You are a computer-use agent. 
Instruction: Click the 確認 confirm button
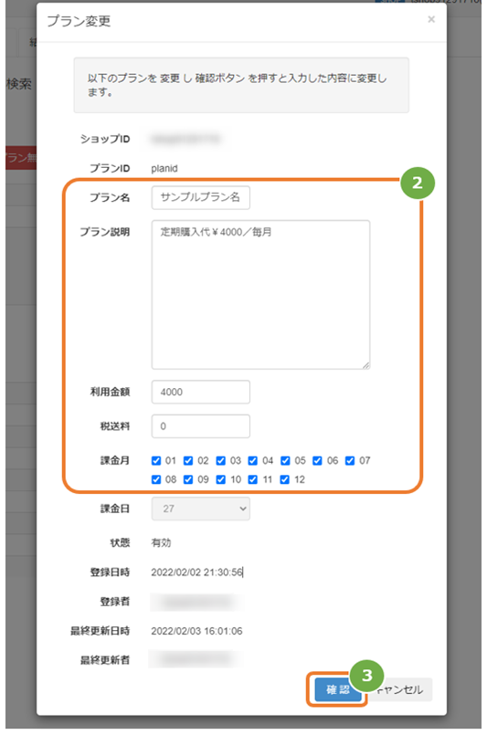[x=338, y=689]
